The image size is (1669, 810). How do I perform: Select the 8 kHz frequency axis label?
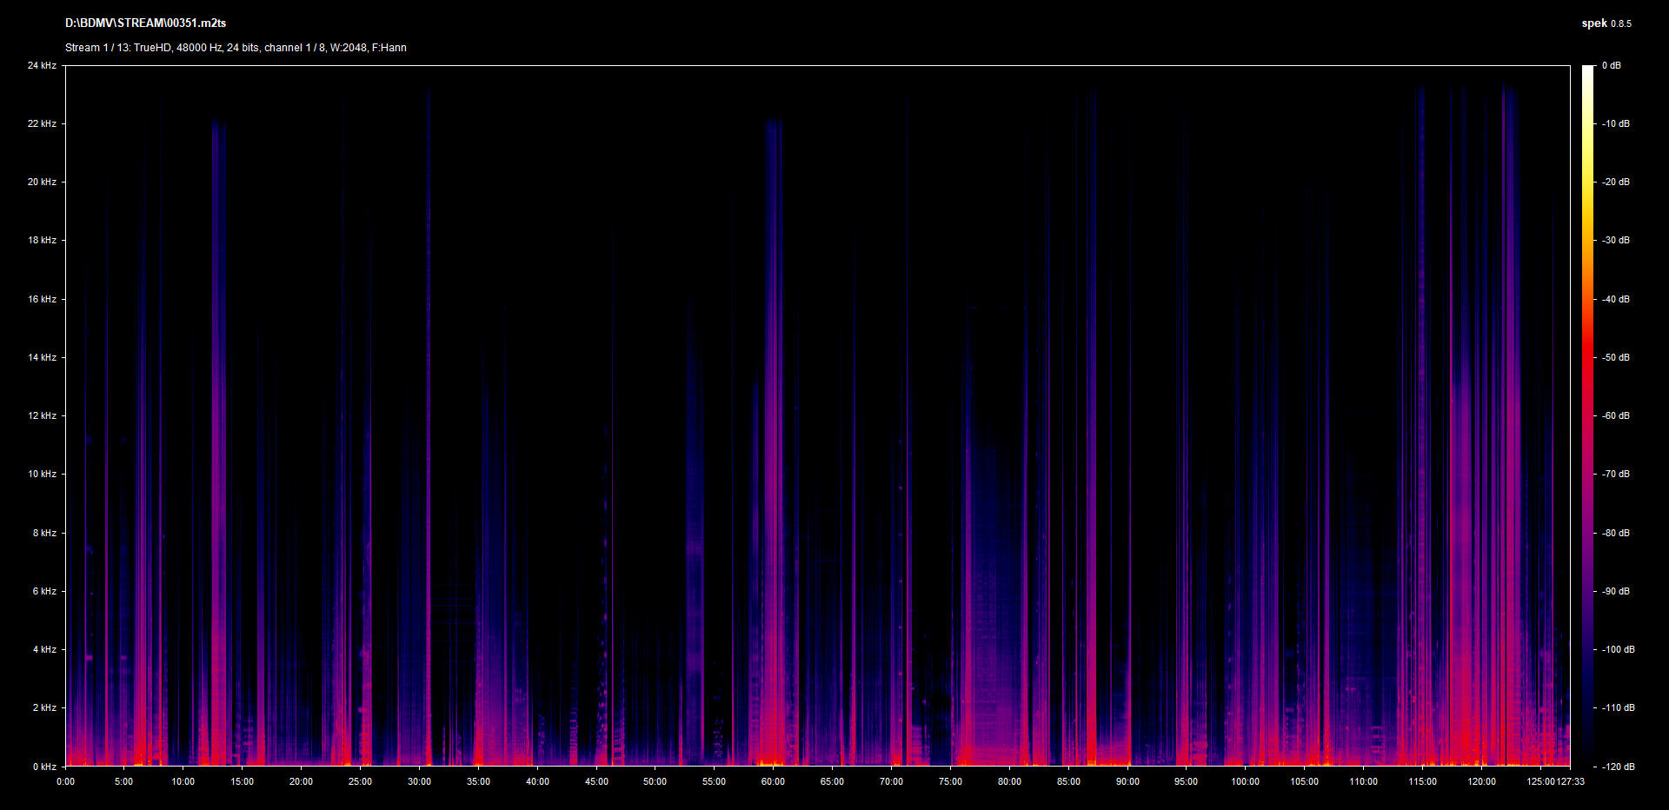click(x=44, y=533)
